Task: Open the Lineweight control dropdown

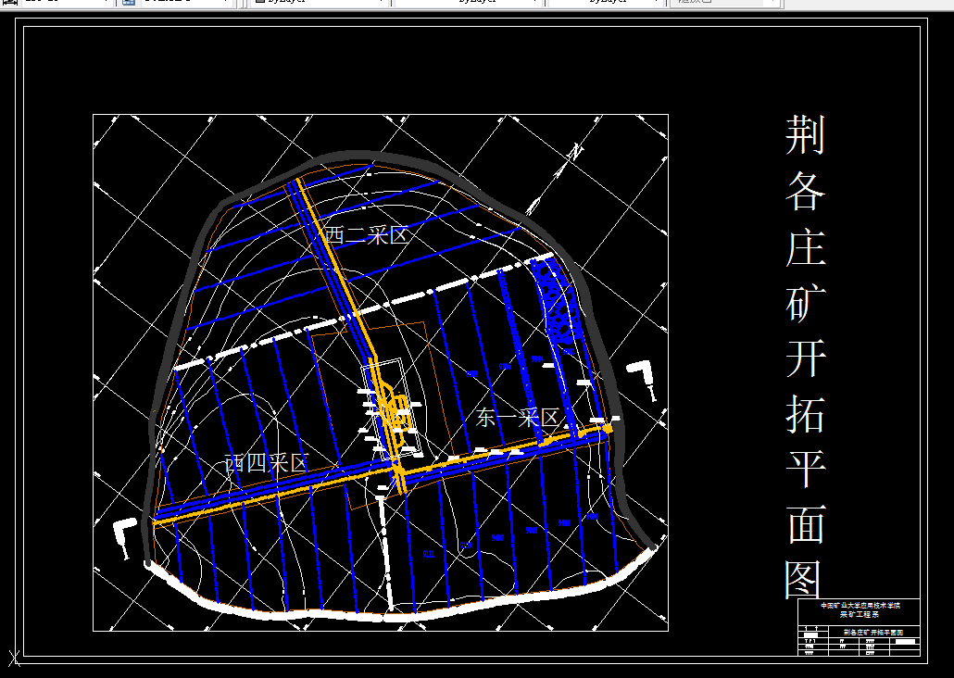Action: 602,5
